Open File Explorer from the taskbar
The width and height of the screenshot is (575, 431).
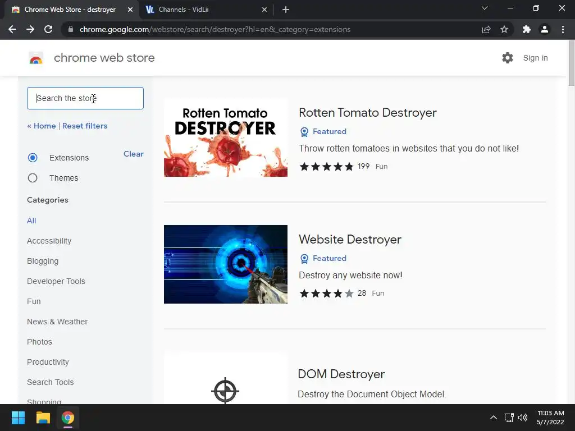[x=43, y=418]
